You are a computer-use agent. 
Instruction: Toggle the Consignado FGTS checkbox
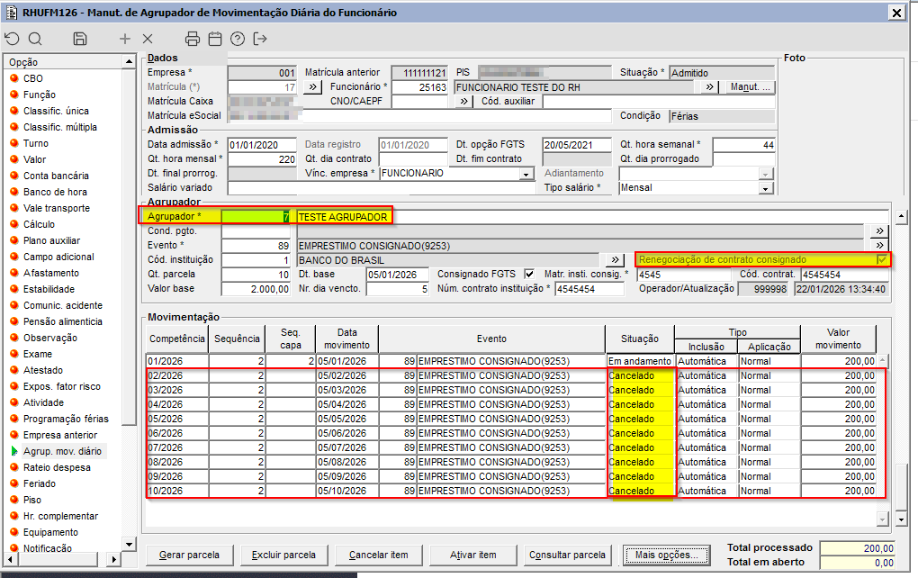(x=529, y=275)
